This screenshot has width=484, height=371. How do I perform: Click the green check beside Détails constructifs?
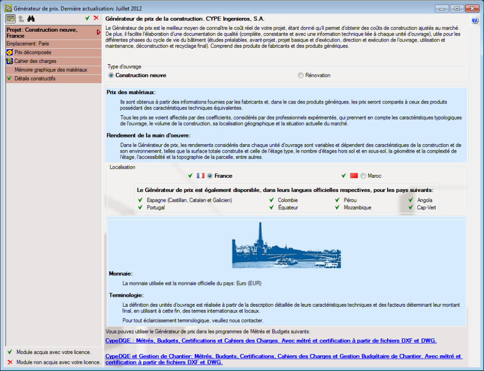(9, 78)
